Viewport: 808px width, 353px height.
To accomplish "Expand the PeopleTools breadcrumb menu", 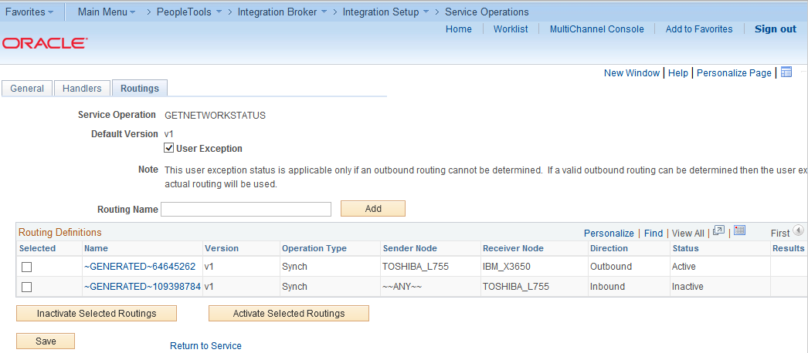I will (x=189, y=12).
